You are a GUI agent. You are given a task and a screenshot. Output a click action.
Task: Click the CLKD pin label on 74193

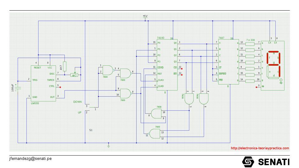point(161,86)
